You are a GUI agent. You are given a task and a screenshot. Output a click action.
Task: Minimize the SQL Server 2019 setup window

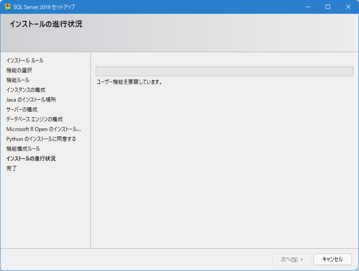[x=307, y=7]
